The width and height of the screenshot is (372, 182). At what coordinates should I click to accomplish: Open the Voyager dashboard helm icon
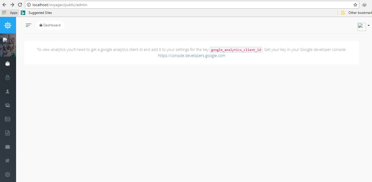(x=8, y=25)
